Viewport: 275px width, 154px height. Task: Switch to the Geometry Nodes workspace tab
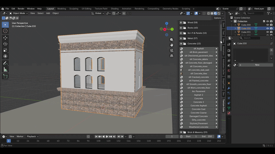pyautogui.click(x=170, y=9)
